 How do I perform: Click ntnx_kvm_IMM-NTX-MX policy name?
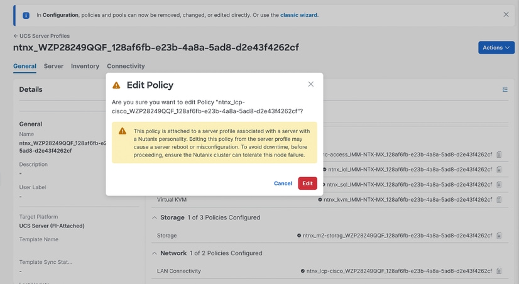point(408,200)
